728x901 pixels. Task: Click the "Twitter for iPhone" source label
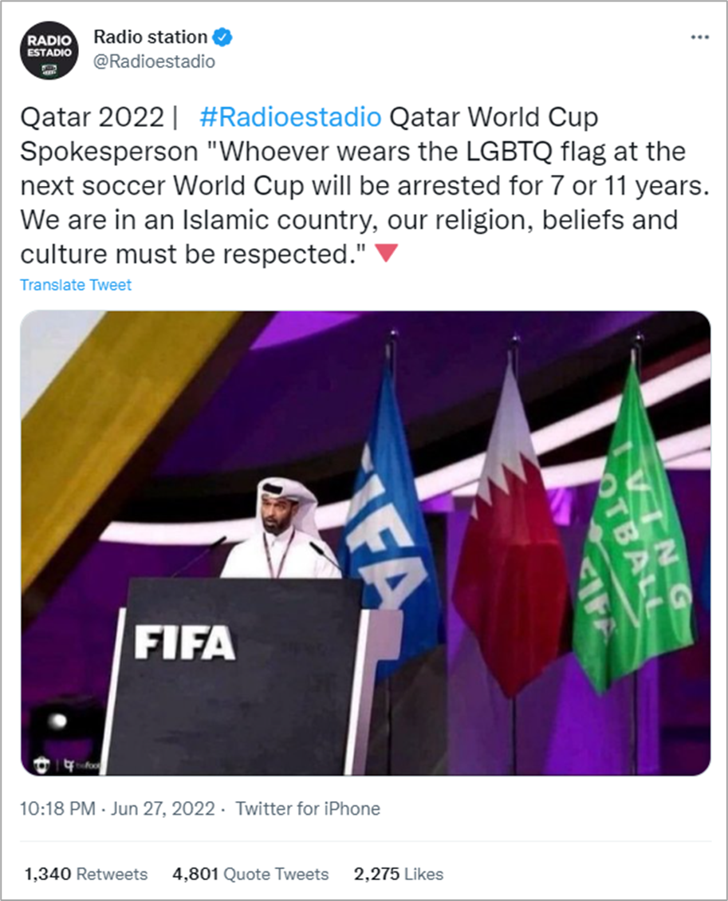pyautogui.click(x=308, y=808)
